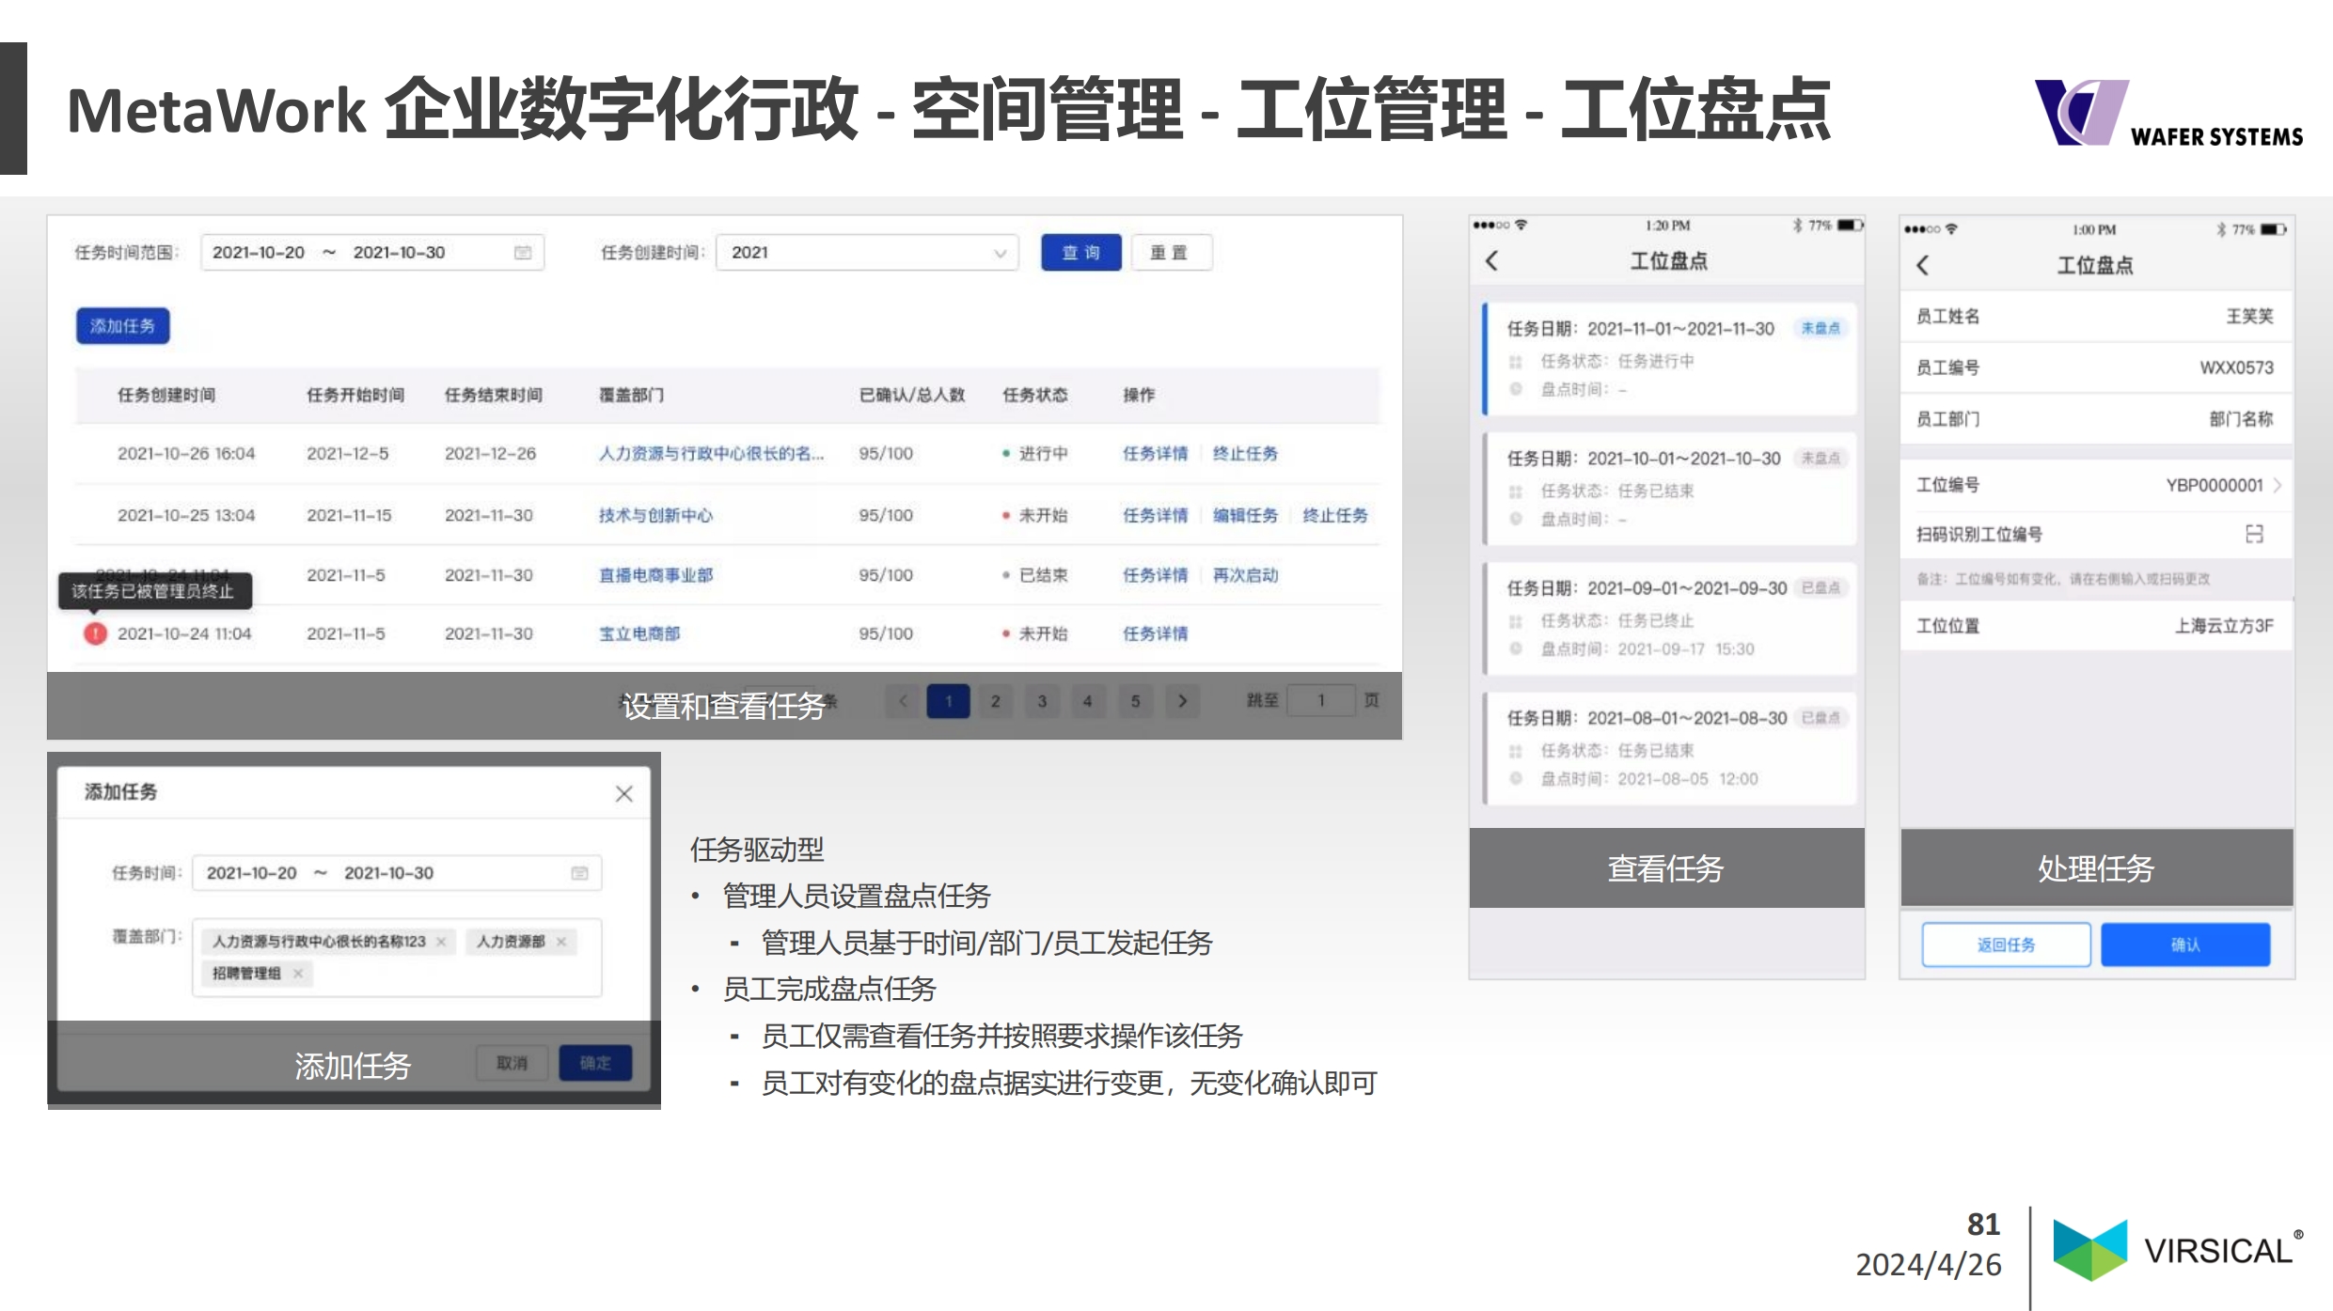
Task: Click 员工姓名 value 王笑笑
Action: point(2249,317)
